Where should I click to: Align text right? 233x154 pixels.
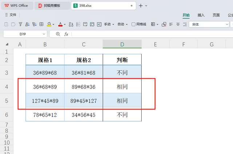pyautogui.click(x=185, y=24)
